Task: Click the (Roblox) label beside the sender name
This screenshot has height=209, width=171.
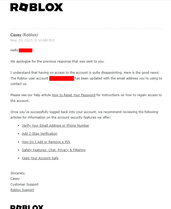Action: pyautogui.click(x=30, y=35)
